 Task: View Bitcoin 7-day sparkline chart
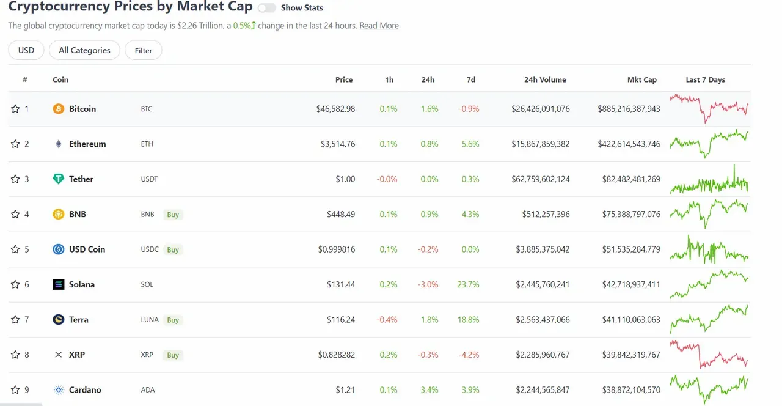tap(709, 108)
